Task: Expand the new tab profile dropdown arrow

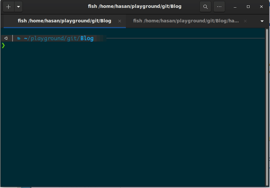Action: pos(18,7)
